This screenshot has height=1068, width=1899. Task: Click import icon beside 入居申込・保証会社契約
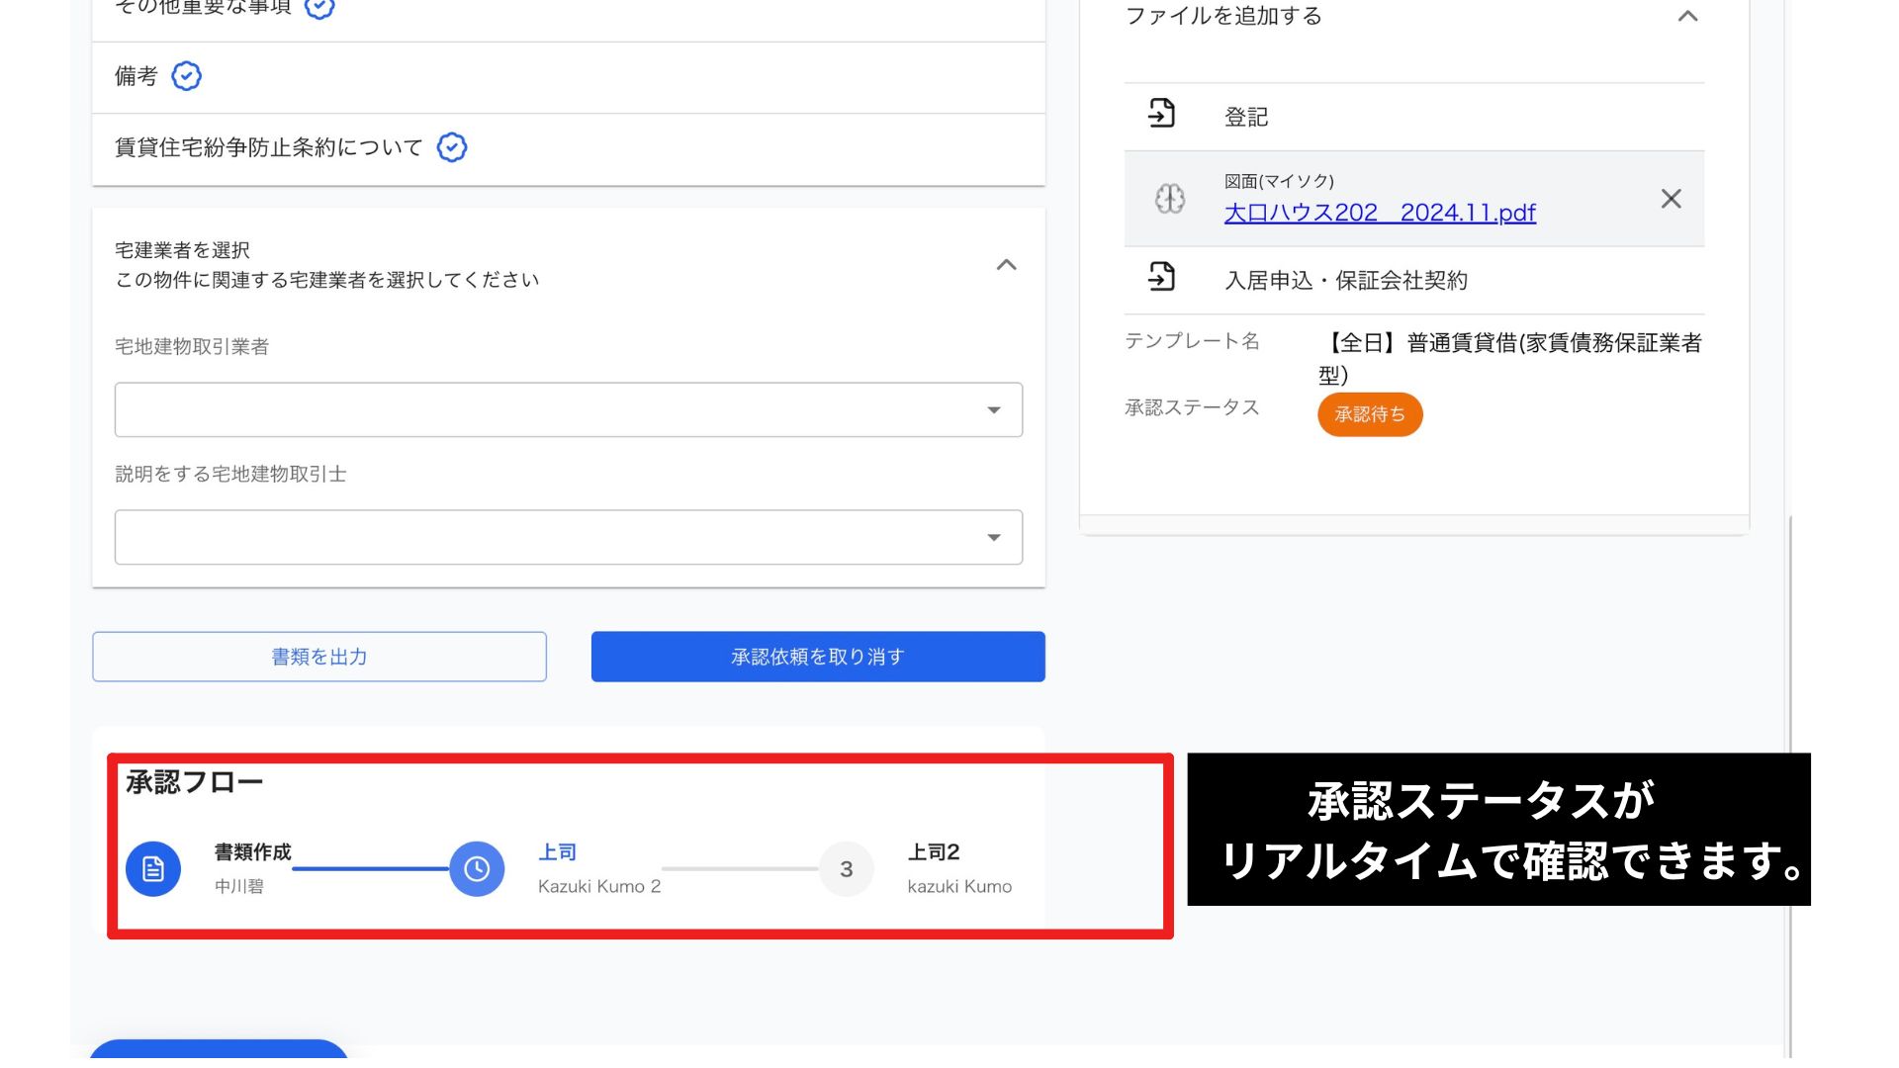[x=1162, y=277]
